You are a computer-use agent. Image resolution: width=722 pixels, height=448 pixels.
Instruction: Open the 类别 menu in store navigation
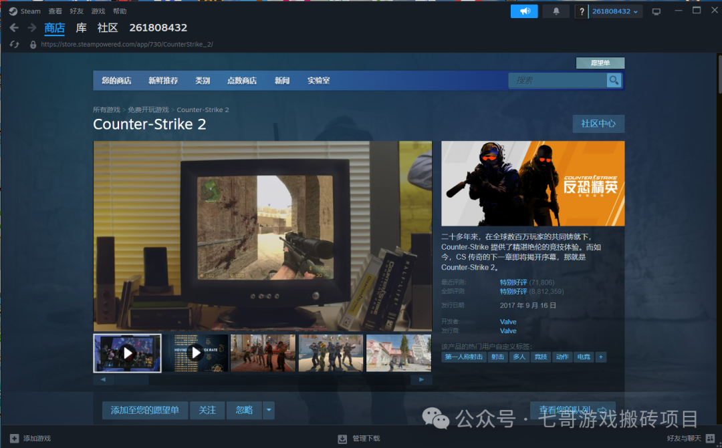coord(203,81)
